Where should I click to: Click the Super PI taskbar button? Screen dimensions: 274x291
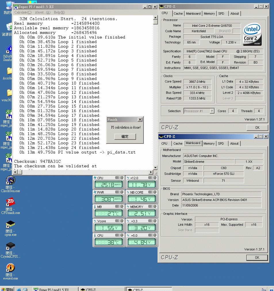pyautogui.click(x=55, y=289)
